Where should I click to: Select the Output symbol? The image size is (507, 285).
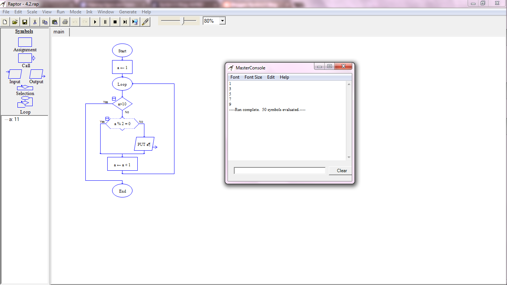coord(37,74)
